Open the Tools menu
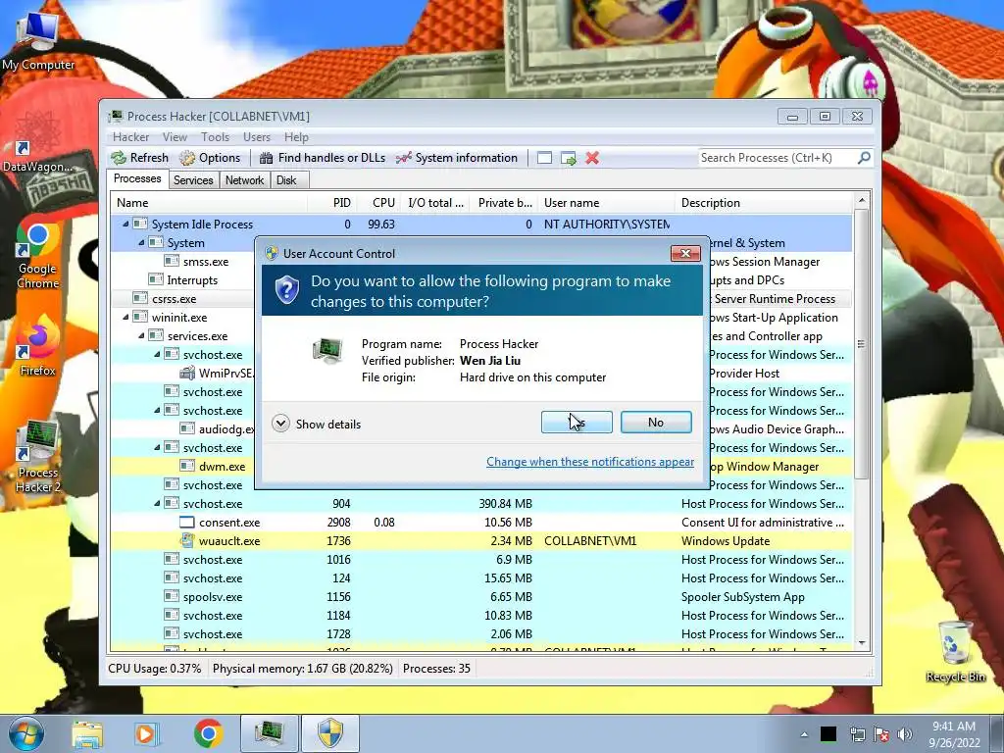The width and height of the screenshot is (1004, 753). tap(215, 137)
